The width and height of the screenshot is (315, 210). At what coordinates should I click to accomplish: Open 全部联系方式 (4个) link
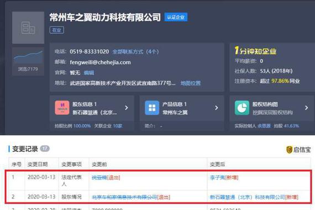(135, 52)
